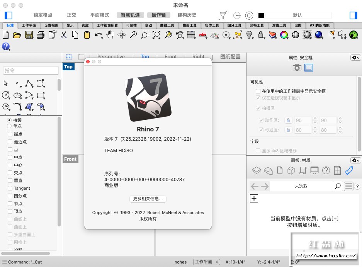The width and height of the screenshot is (362, 267).
Task: Open the properties panel gear dropdown
Action: [355, 58]
